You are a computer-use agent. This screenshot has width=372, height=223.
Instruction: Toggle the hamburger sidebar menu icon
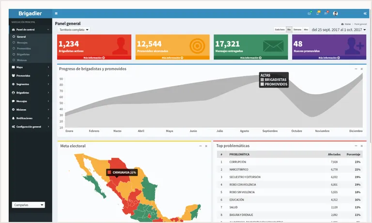click(x=56, y=14)
